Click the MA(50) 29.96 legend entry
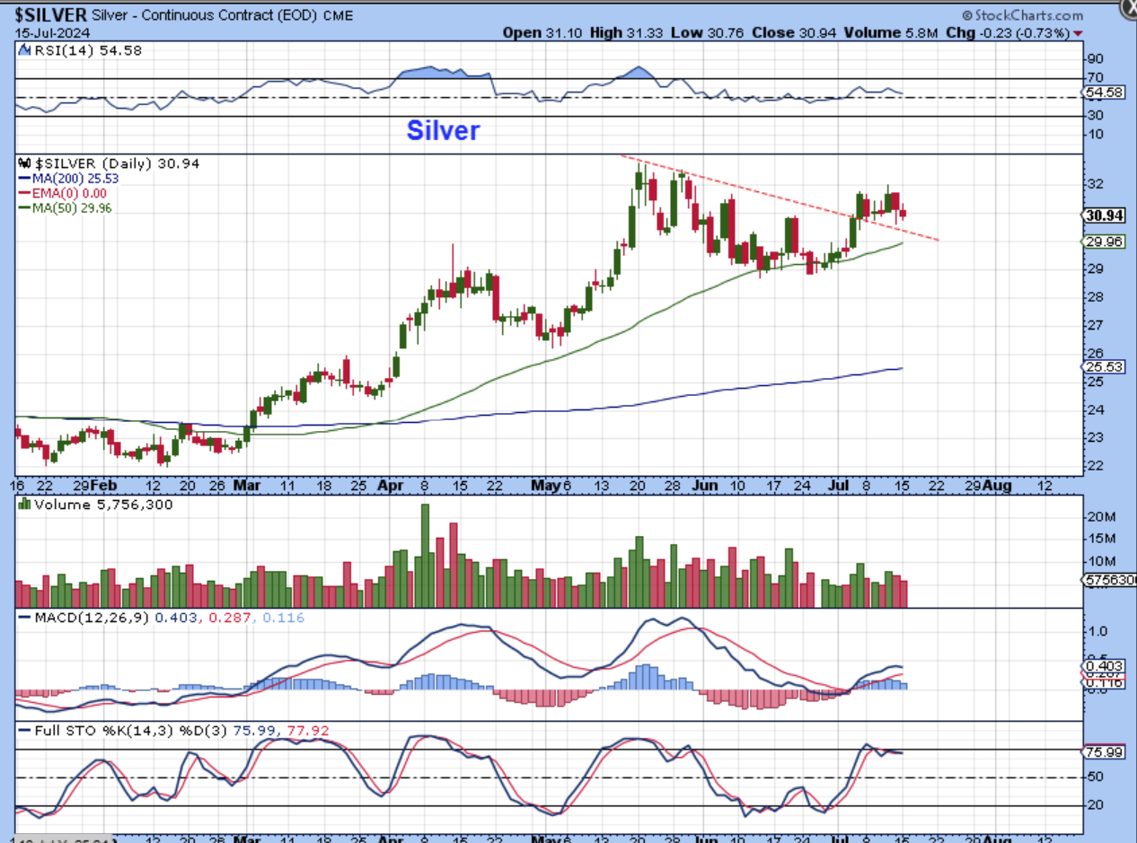This screenshot has width=1137, height=843. tap(66, 207)
